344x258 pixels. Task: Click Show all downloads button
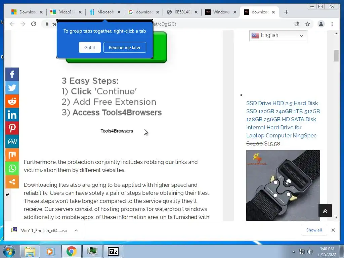[314, 230]
